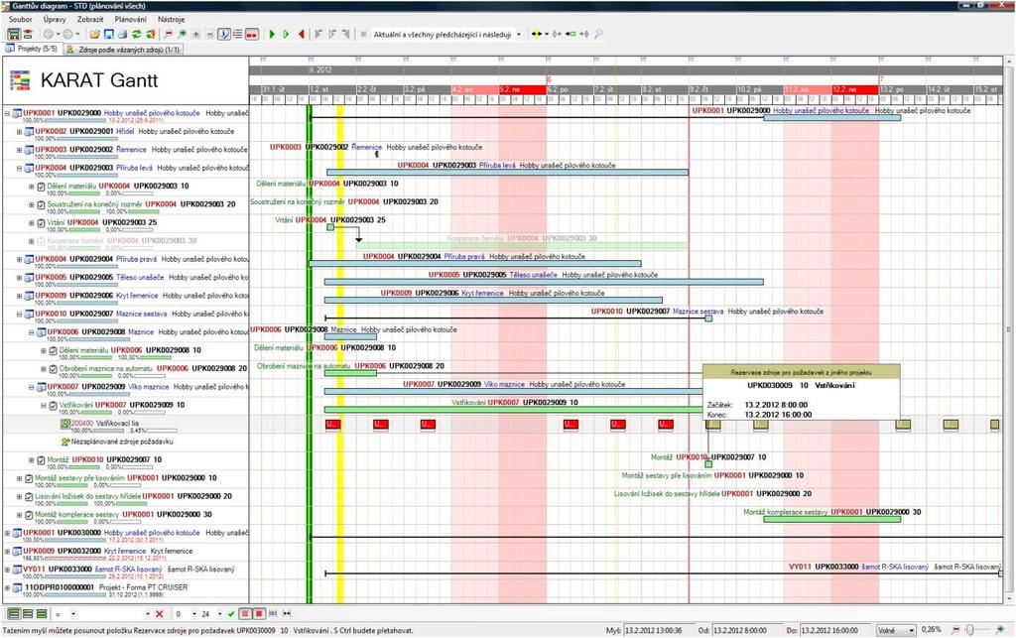
Task: Toggle checkbox for Vrtání UPK0029003 25
Action: pos(41,223)
